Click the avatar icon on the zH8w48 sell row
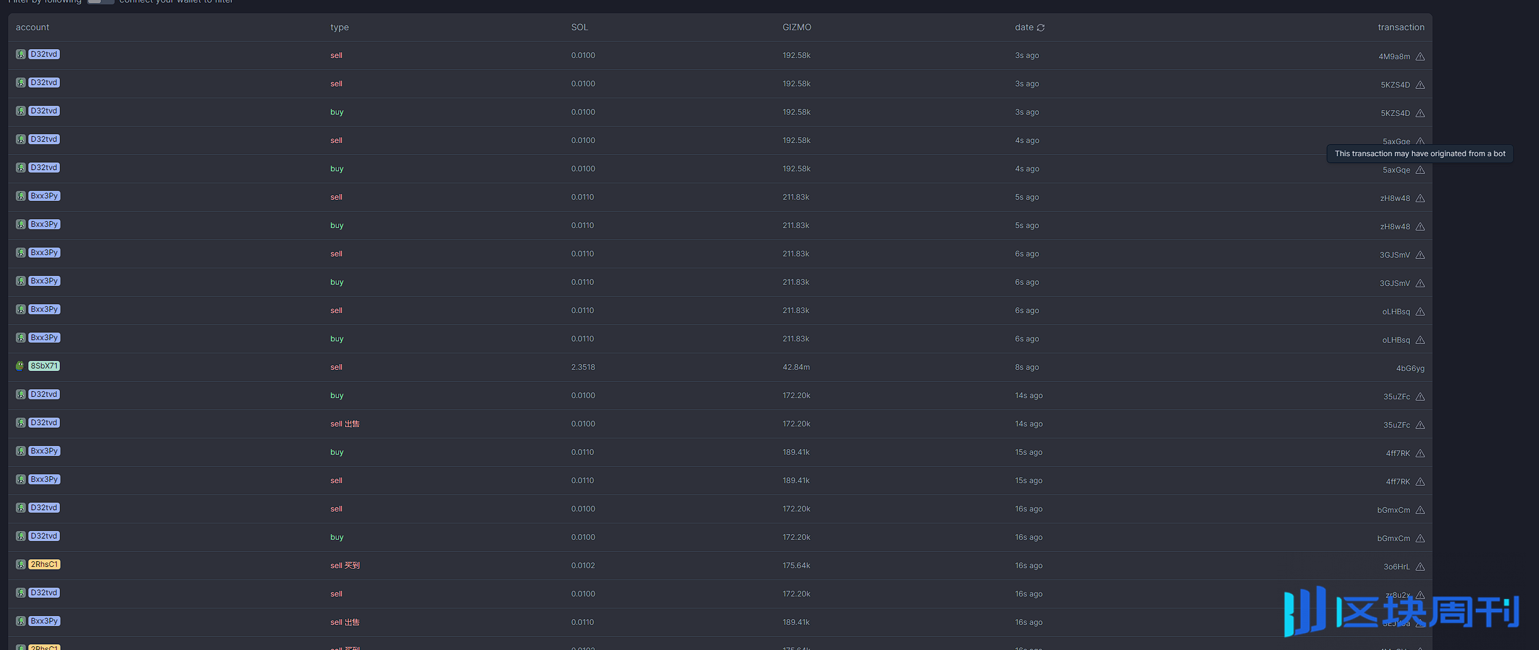This screenshot has width=1539, height=650. [21, 196]
